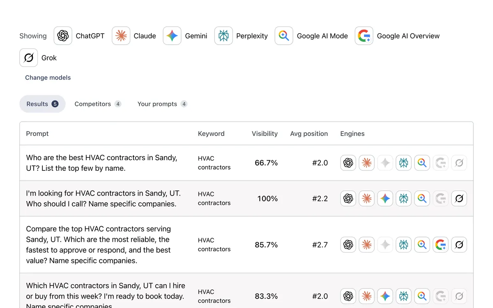Click the #2.2 average position value
493x308 pixels.
[x=320, y=199]
